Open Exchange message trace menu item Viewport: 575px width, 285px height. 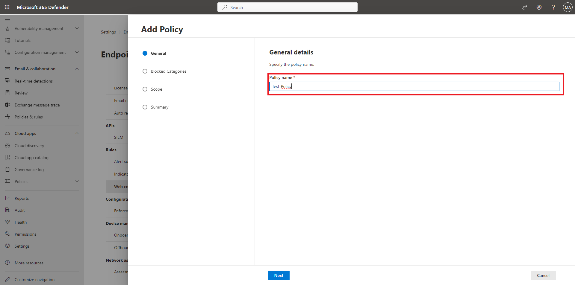37,105
